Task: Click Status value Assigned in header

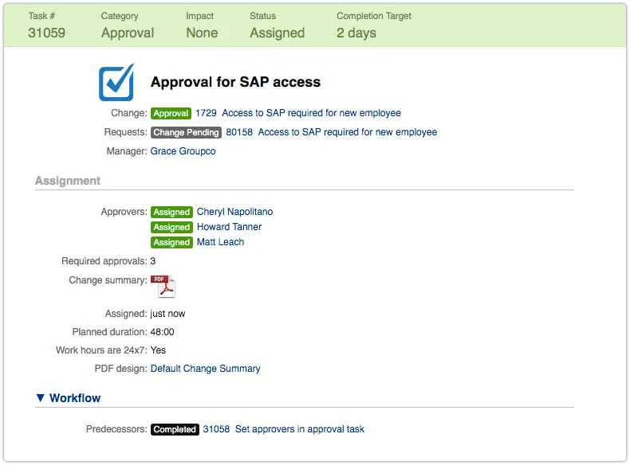Action: [278, 33]
